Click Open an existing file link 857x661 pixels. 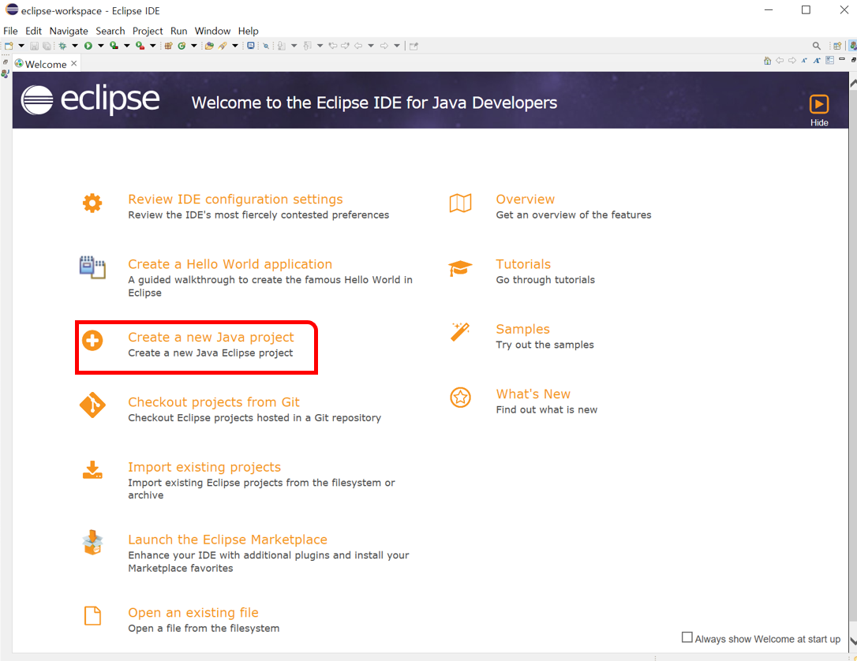[193, 612]
